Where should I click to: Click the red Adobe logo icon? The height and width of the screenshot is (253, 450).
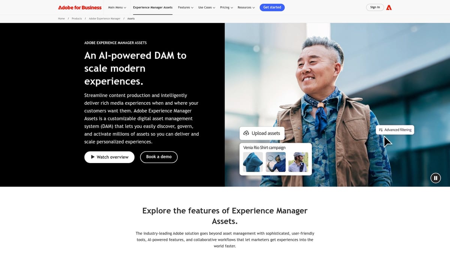coord(389,7)
